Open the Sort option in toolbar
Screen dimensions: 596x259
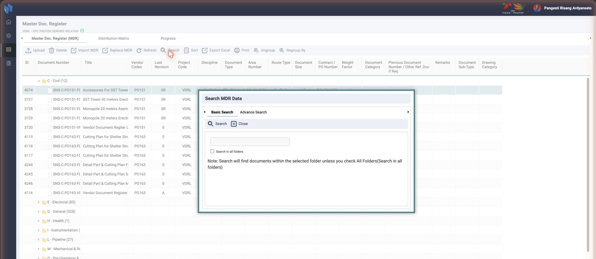pyautogui.click(x=191, y=50)
